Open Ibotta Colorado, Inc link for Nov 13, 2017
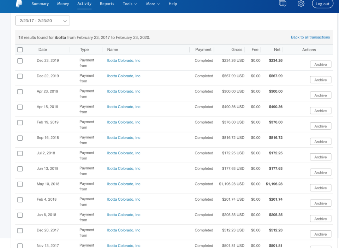Image resolution: width=339 pixels, height=248 pixels. pyautogui.click(x=124, y=246)
